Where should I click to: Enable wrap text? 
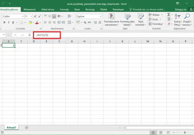[x=70, y=16]
